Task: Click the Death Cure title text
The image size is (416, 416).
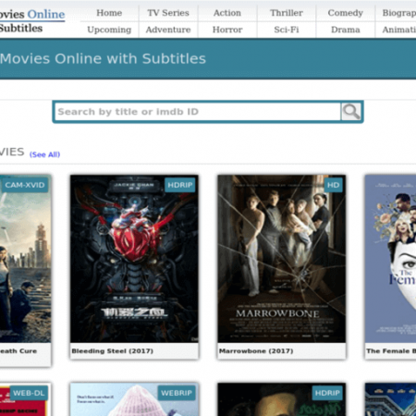Action: click(18, 351)
